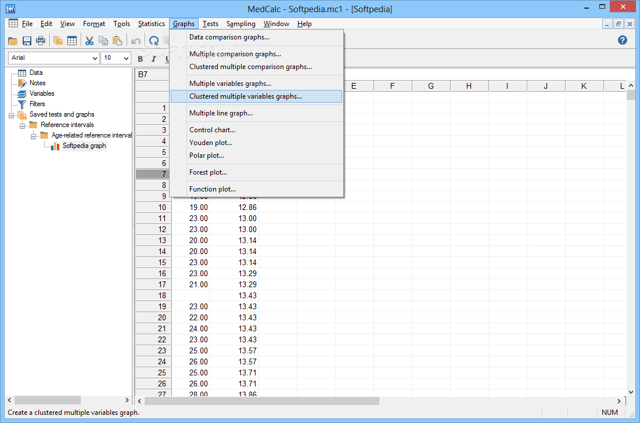This screenshot has height=423, width=640.
Task: Choose Multiple line graph entry
Action: [256, 113]
